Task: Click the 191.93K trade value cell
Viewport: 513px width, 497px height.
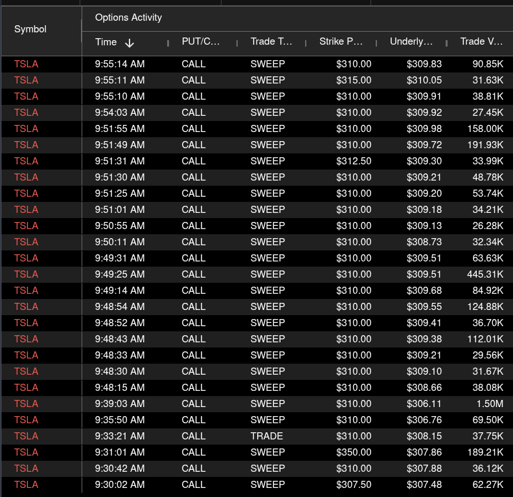Action: pyautogui.click(x=485, y=145)
